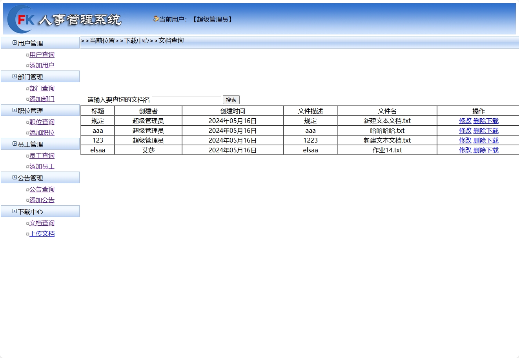Click 文档查询 in the breadcrumb path
Image resolution: width=519 pixels, height=358 pixels.
coord(171,41)
